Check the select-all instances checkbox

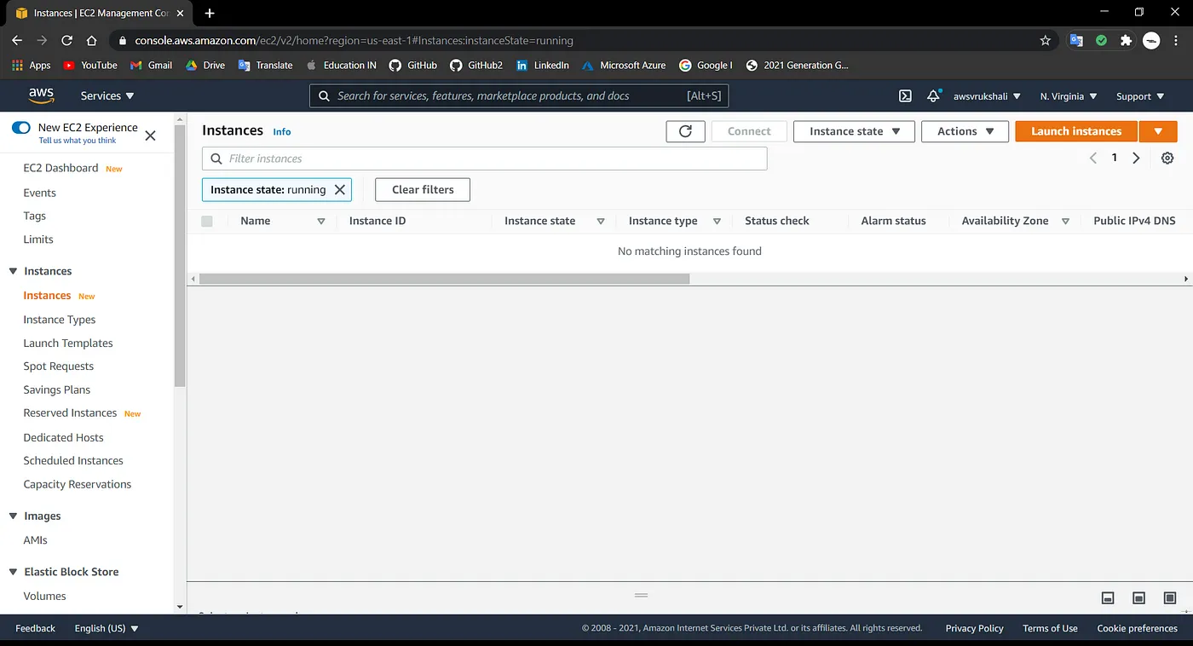(x=207, y=222)
